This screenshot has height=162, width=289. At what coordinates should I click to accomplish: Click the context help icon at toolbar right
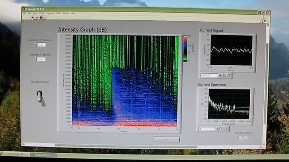click(x=261, y=21)
